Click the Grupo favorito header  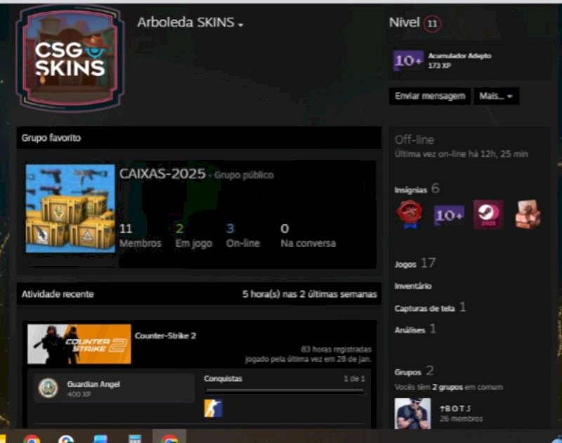coord(51,138)
